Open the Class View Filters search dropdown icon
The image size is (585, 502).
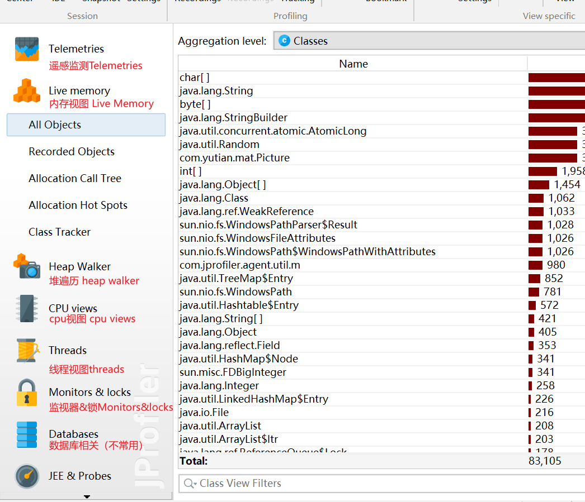click(190, 484)
